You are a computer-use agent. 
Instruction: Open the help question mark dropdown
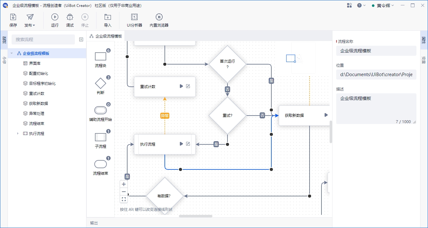click(361, 5)
